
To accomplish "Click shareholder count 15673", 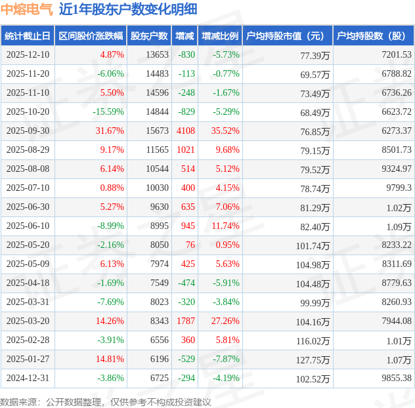I will tap(157, 131).
